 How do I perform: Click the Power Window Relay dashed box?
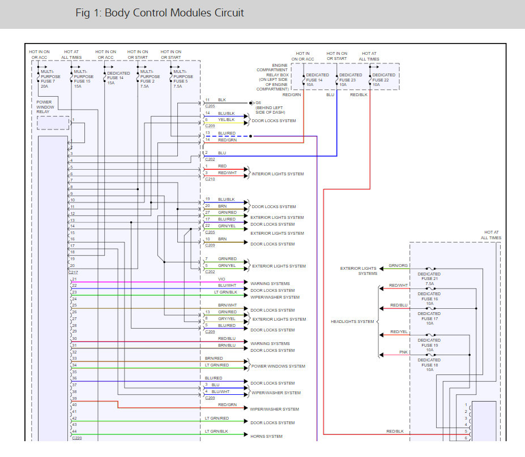click(53, 123)
